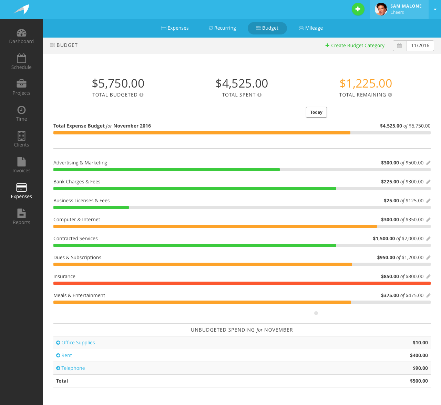Open the Projects briefcase icon

21,84
